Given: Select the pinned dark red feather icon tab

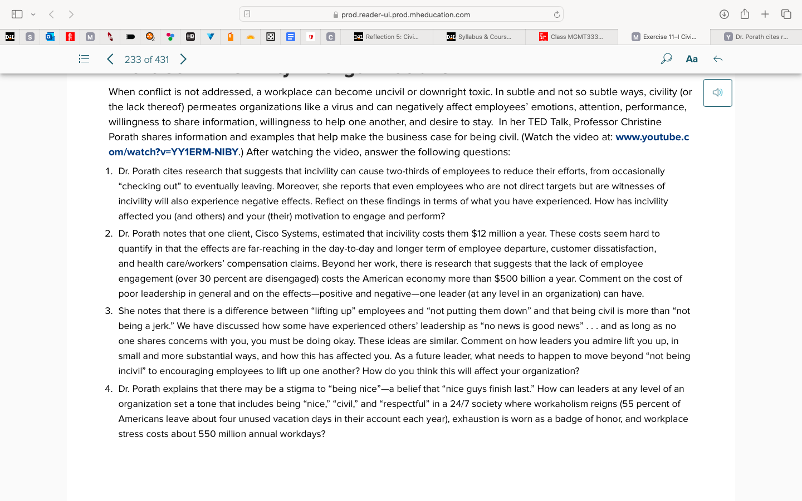Looking at the screenshot, I should coord(110,37).
